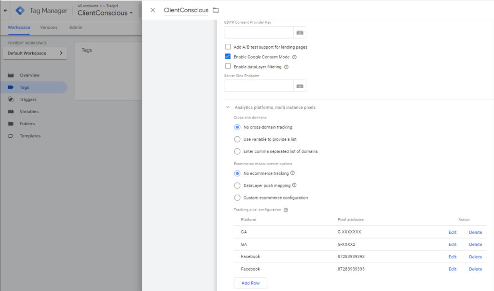Image resolution: width=494 pixels, height=291 pixels.
Task: Open help for DataLayer push mapping
Action: 294,185
